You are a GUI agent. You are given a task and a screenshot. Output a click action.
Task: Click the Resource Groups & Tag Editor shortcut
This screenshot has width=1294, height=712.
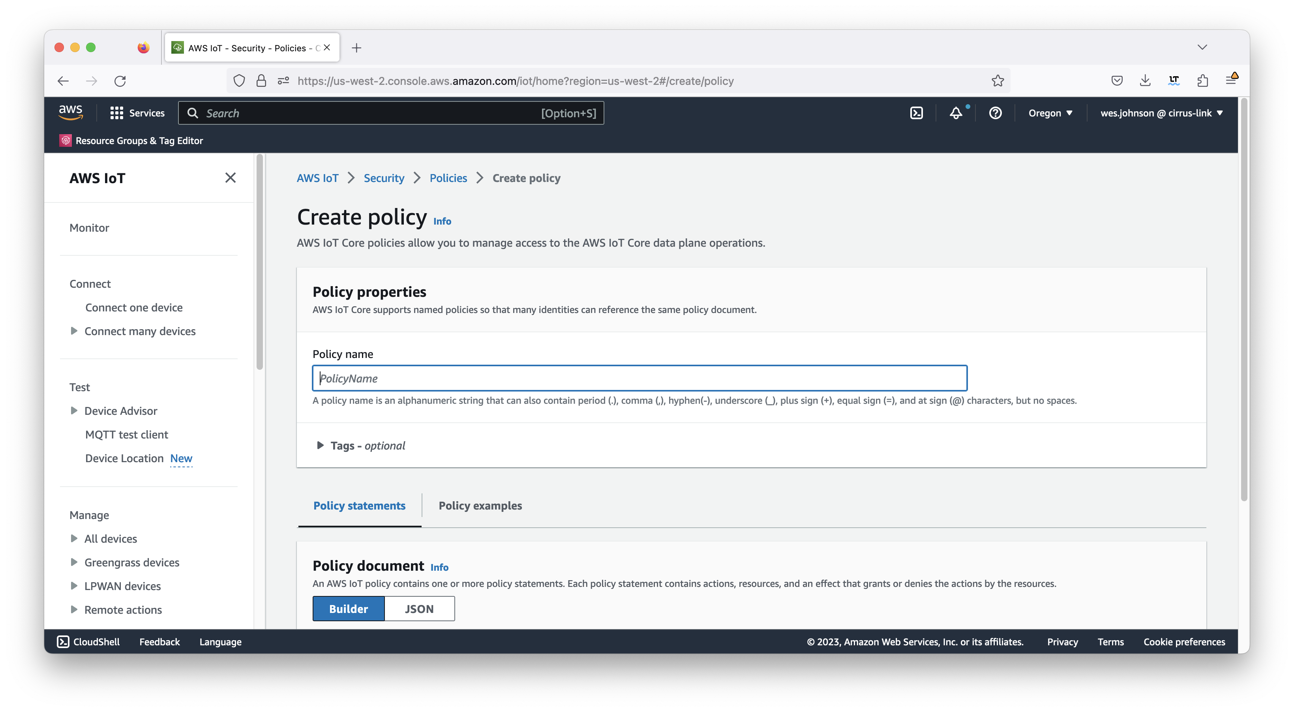coord(131,141)
